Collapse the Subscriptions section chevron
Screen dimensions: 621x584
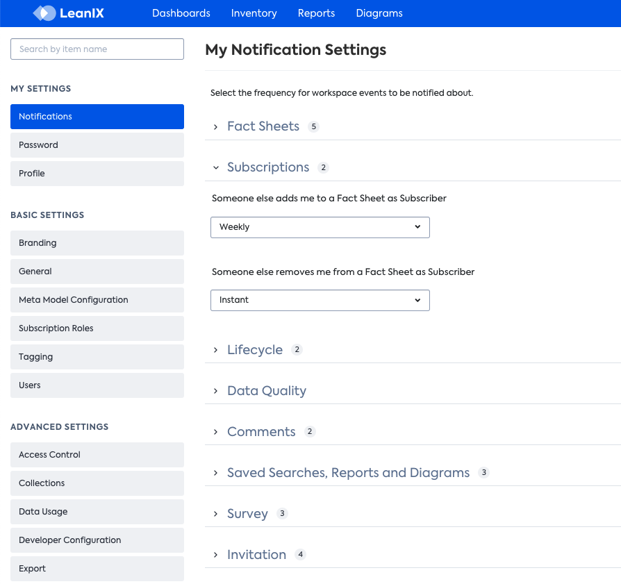click(216, 167)
